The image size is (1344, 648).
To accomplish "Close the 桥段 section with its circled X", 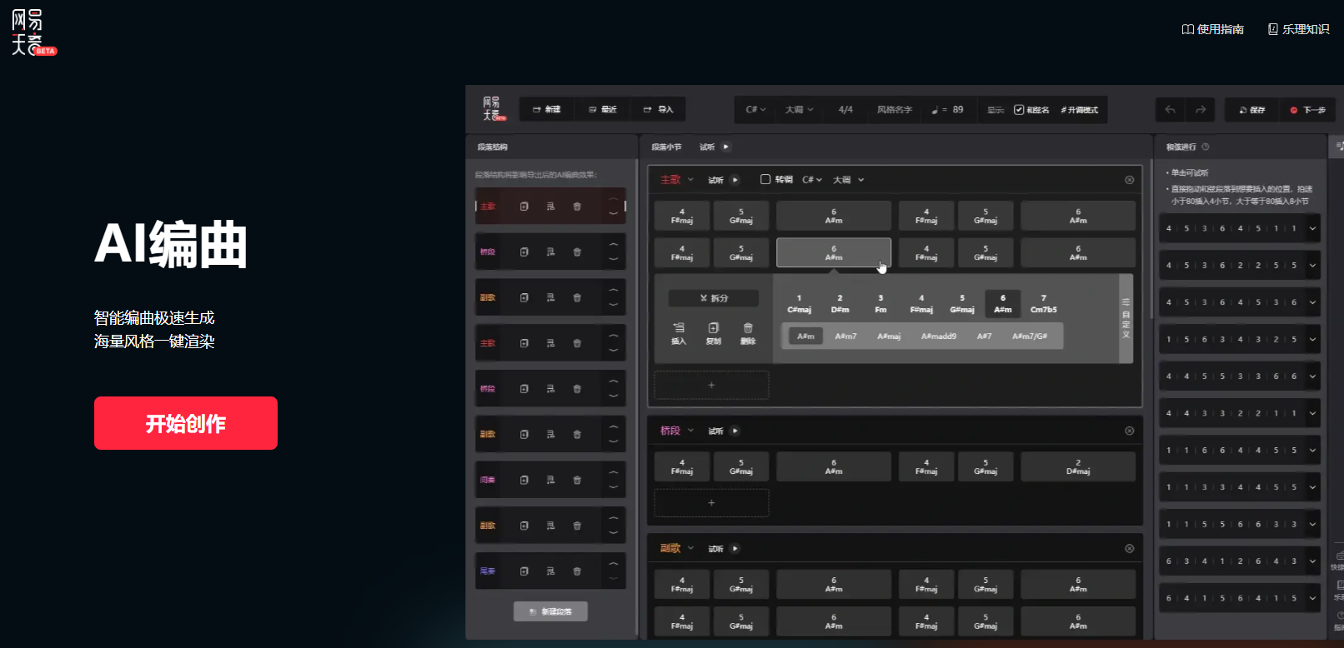I will tap(1130, 431).
